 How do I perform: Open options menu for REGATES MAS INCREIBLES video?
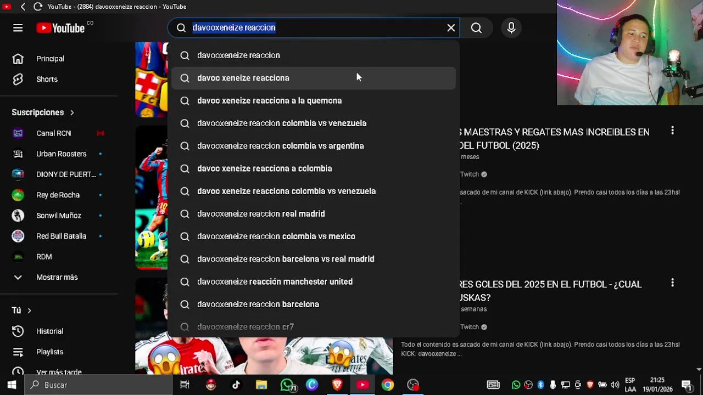pyautogui.click(x=672, y=131)
